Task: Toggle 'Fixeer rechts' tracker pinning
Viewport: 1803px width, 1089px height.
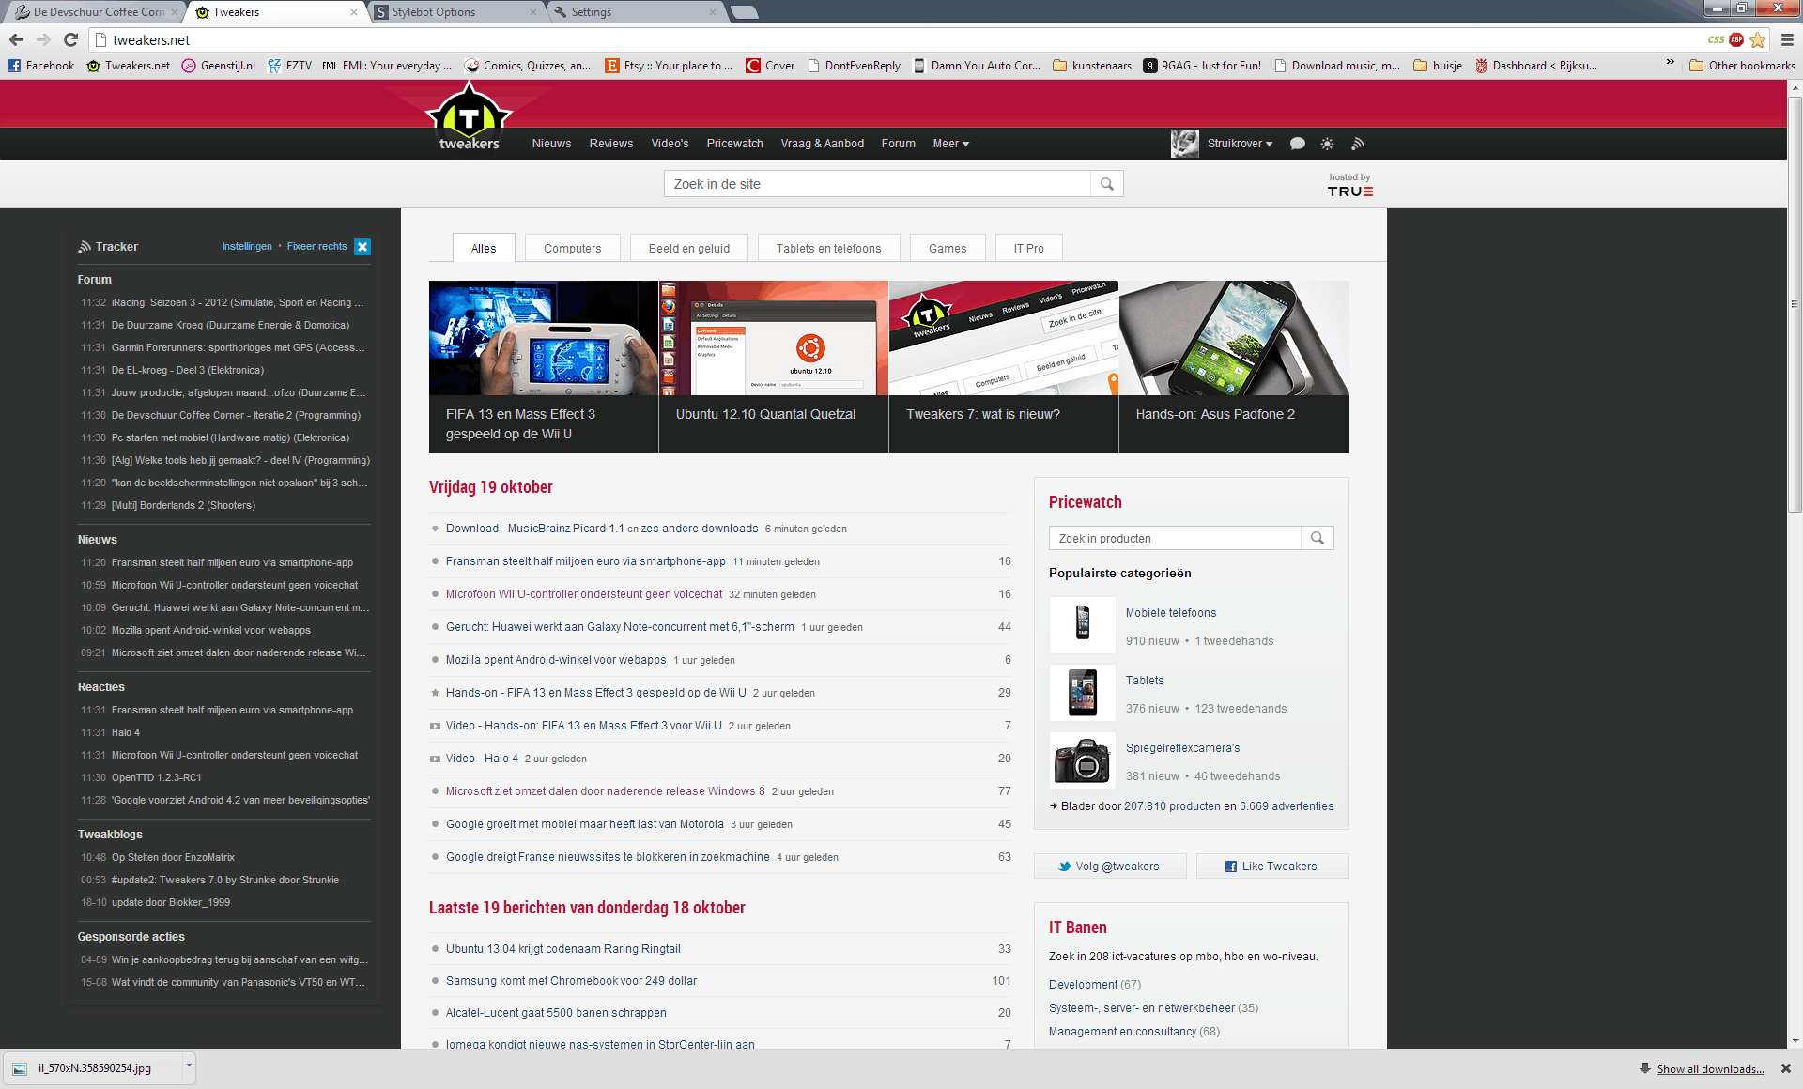Action: 316,246
